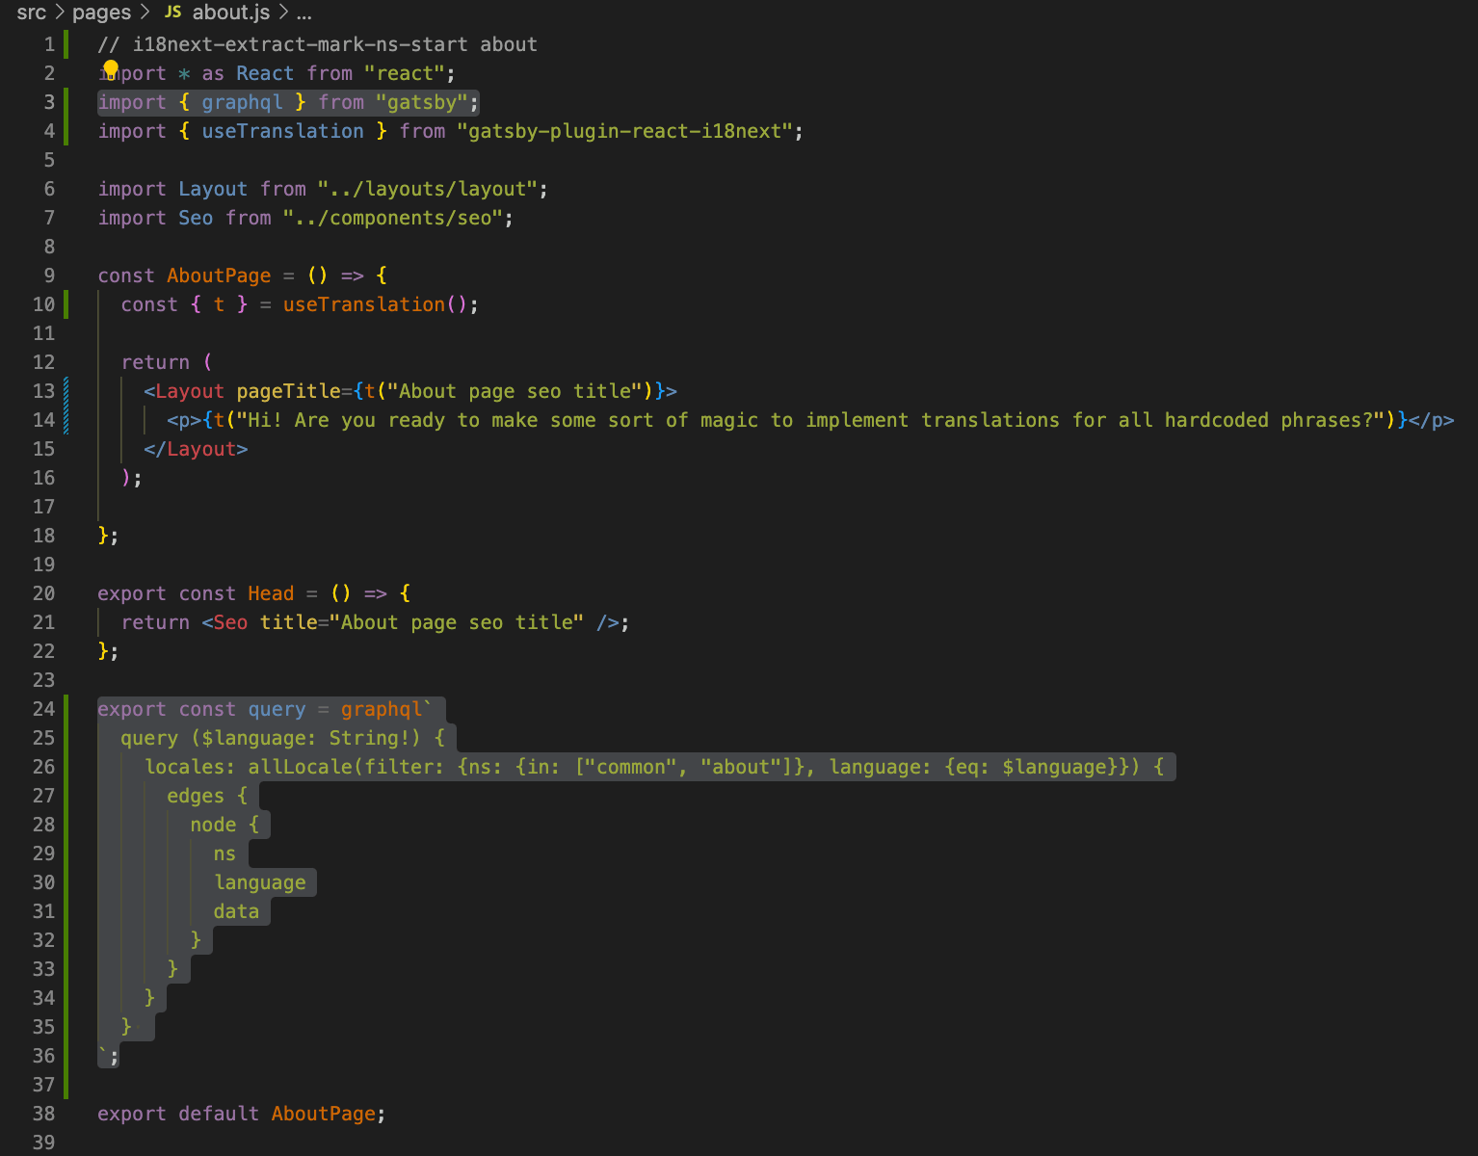Screen dimensions: 1478x1156
Task: Click the green git gutter mark on line 10
Action: coord(66,304)
